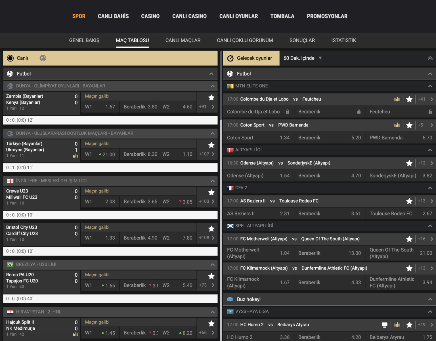Click the ice hockey puck icon
This screenshot has height=341, width=436.
click(x=230, y=299)
